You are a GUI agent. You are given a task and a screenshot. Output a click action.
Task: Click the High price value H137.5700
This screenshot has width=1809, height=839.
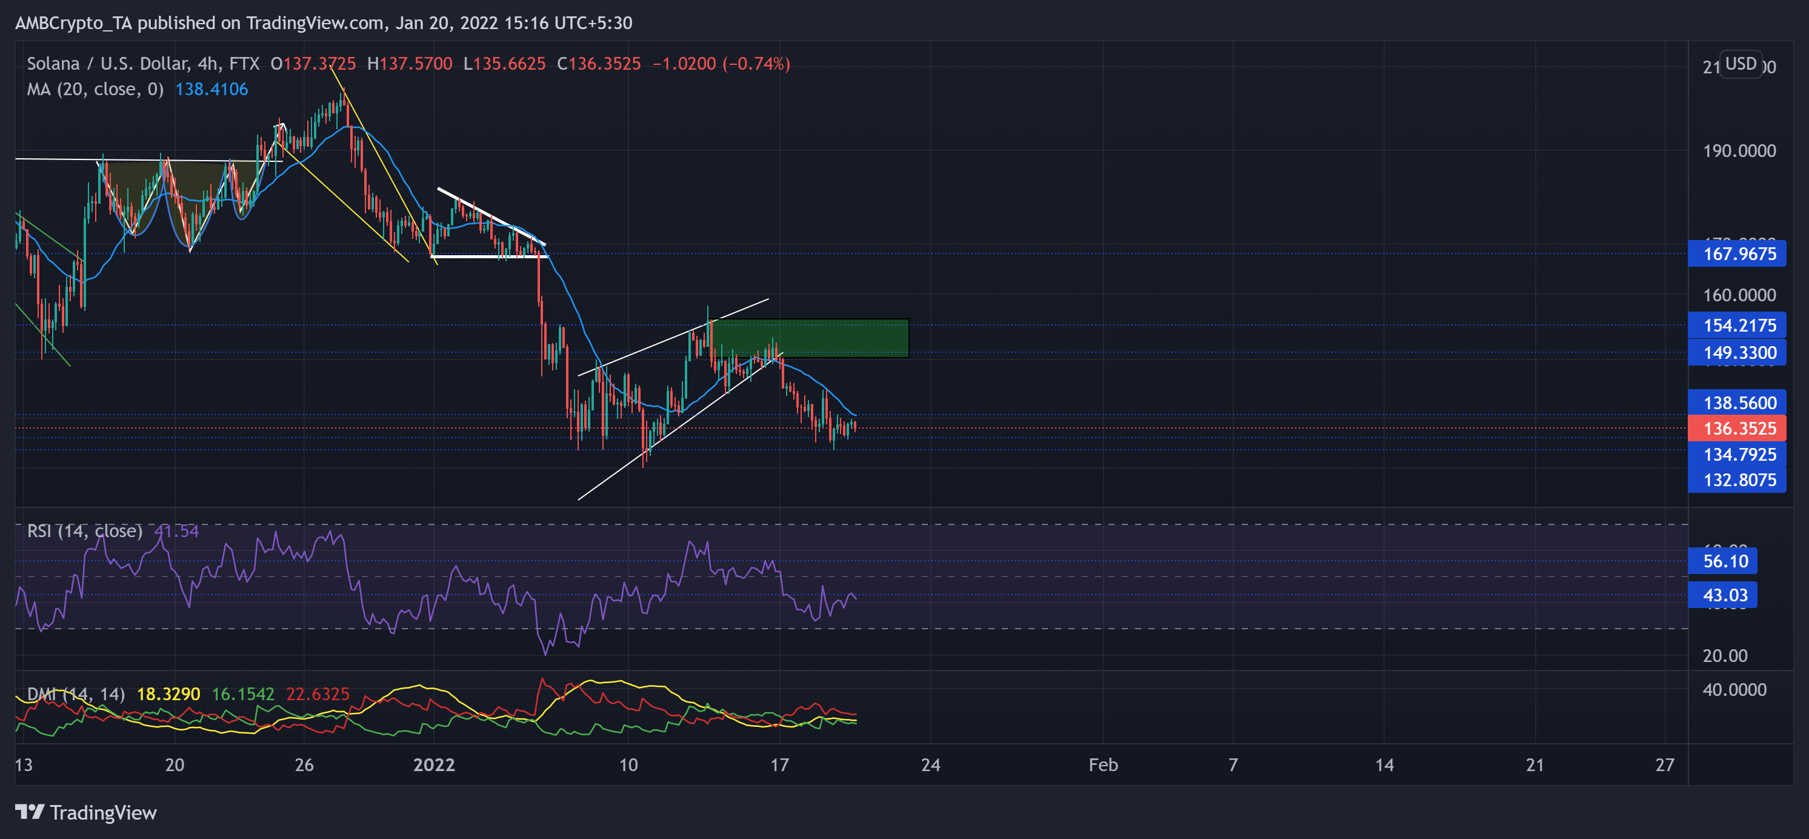tap(410, 64)
